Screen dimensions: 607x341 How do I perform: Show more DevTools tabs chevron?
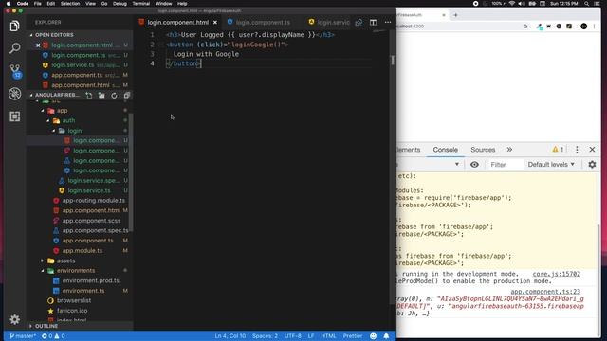[x=509, y=150]
